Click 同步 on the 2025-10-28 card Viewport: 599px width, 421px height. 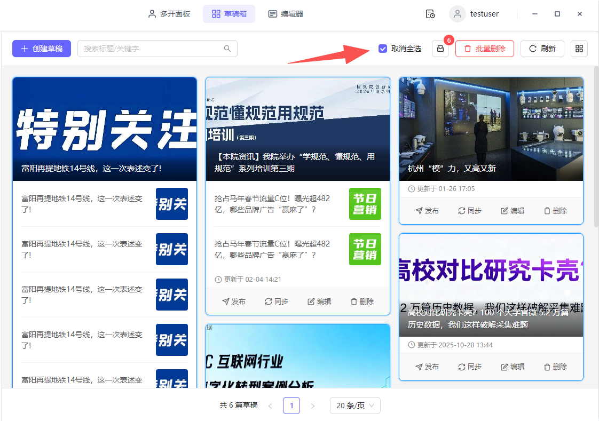click(x=470, y=367)
